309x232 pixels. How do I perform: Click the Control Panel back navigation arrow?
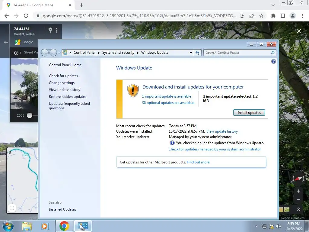[x=45, y=53]
